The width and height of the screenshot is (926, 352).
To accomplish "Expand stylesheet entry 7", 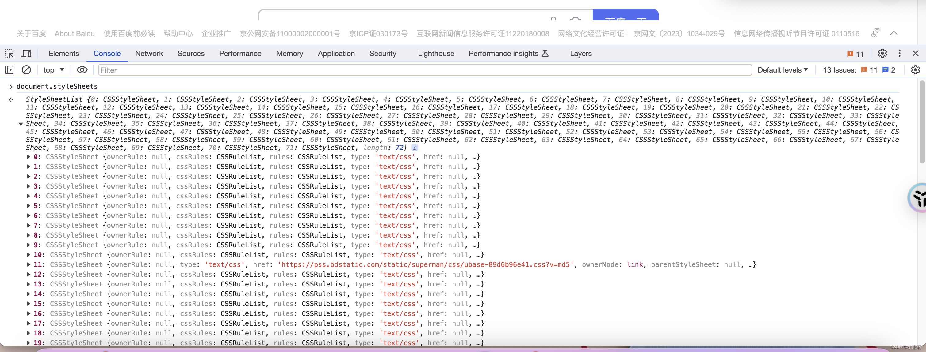I will point(29,225).
